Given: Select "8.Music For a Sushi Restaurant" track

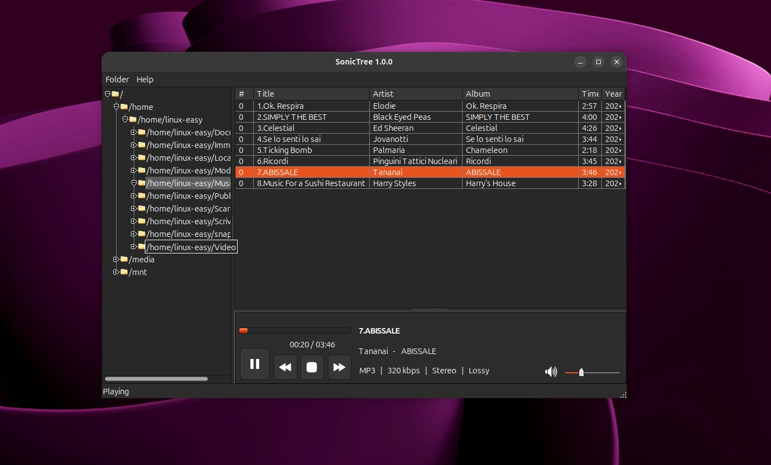Looking at the screenshot, I should [311, 183].
